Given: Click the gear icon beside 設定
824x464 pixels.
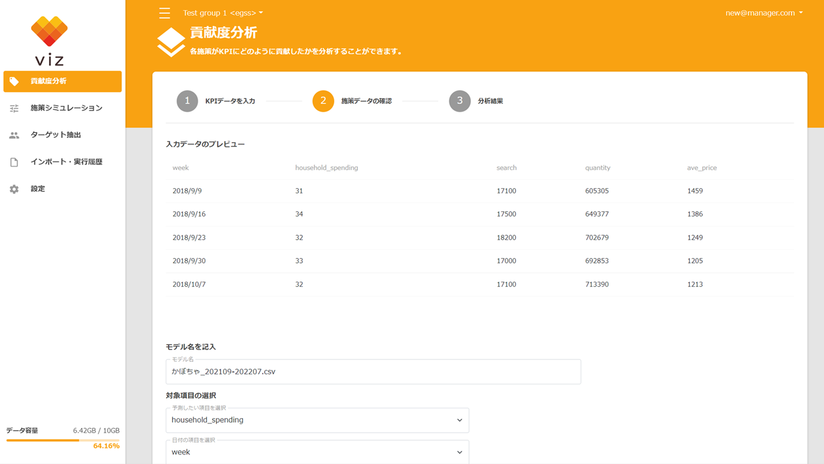Looking at the screenshot, I should [x=14, y=189].
